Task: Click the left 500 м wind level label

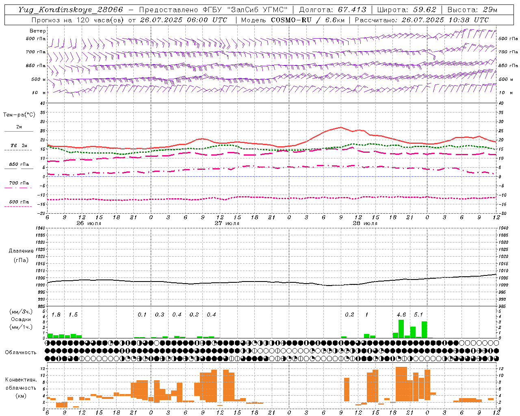Action: coord(39,79)
